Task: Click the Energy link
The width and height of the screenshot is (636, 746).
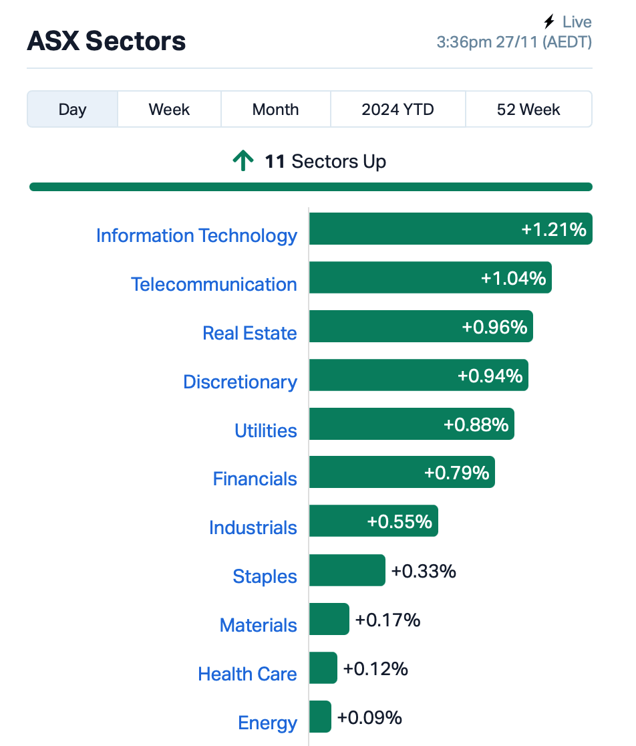Action: pyautogui.click(x=268, y=723)
